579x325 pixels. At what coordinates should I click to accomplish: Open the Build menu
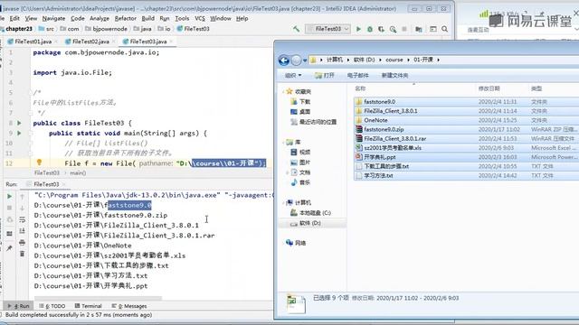click(x=148, y=18)
